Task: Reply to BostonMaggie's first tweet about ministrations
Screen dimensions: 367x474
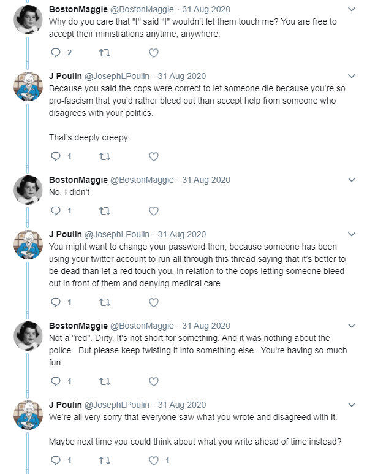Action: [x=56, y=53]
